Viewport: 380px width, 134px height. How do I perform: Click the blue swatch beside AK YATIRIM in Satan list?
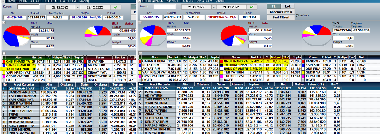click(x=85, y=65)
